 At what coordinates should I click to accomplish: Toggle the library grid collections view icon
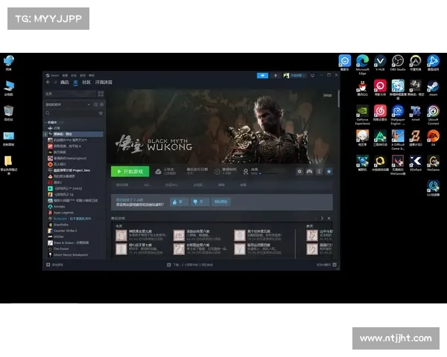click(101, 94)
